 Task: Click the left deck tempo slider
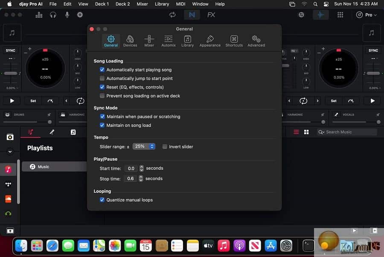point(11,73)
